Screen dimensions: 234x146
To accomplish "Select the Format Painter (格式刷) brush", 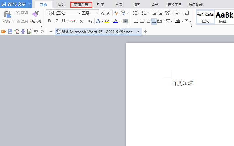I will point(35,14).
